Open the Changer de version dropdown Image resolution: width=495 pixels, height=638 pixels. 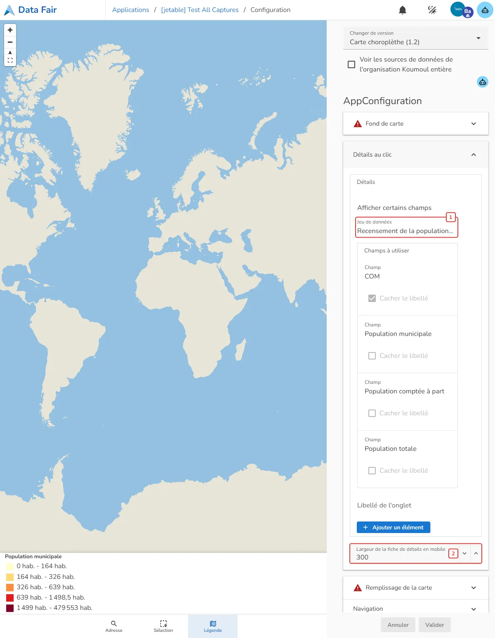pyautogui.click(x=416, y=38)
